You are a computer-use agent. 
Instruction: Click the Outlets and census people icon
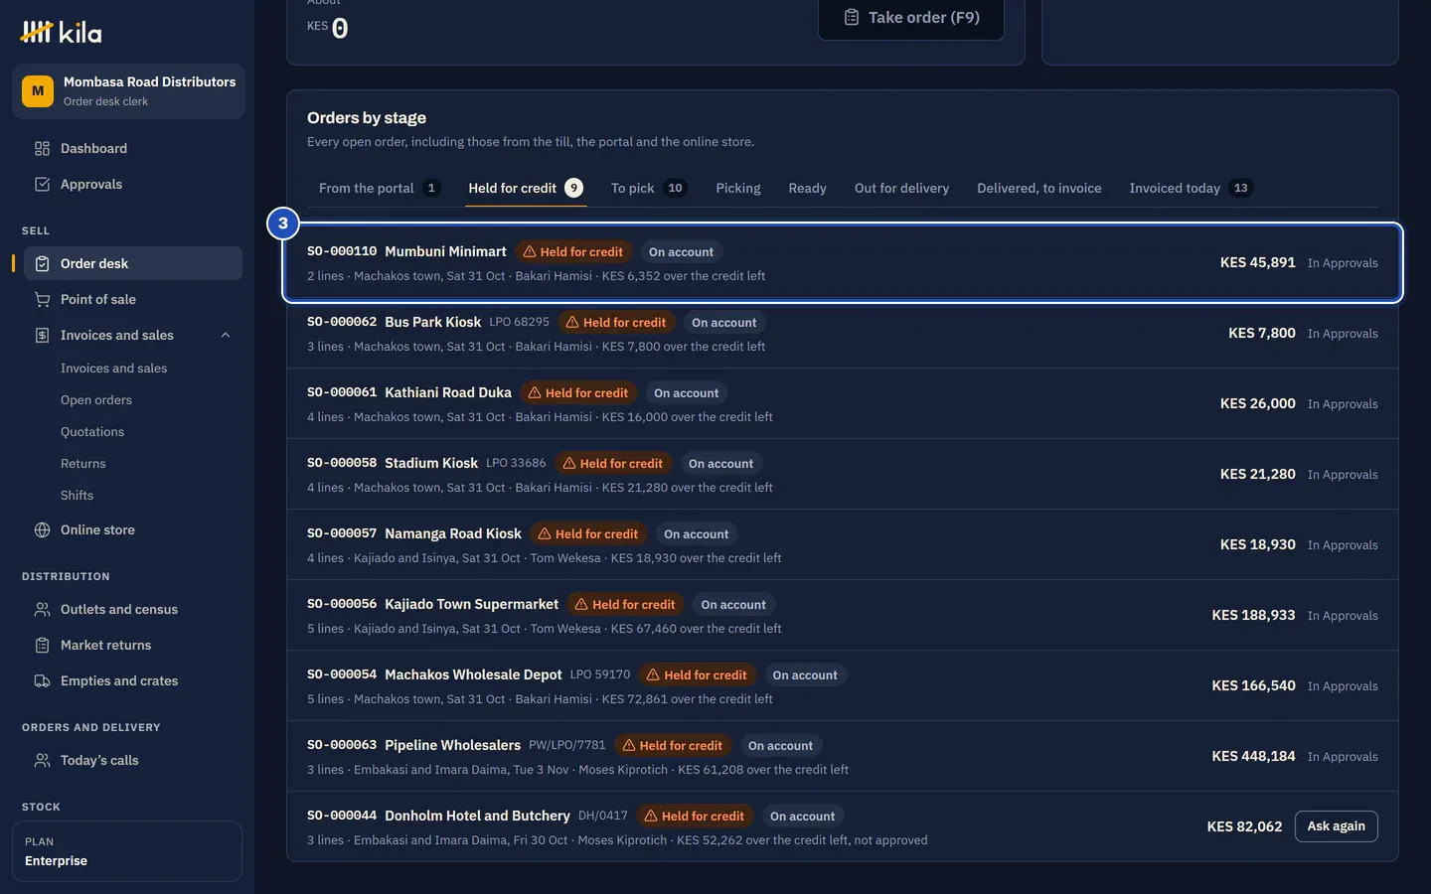(42, 610)
